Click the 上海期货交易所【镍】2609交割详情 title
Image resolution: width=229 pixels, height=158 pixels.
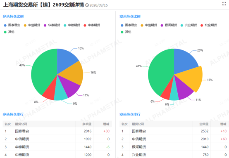pyautogui.click(x=43, y=5)
